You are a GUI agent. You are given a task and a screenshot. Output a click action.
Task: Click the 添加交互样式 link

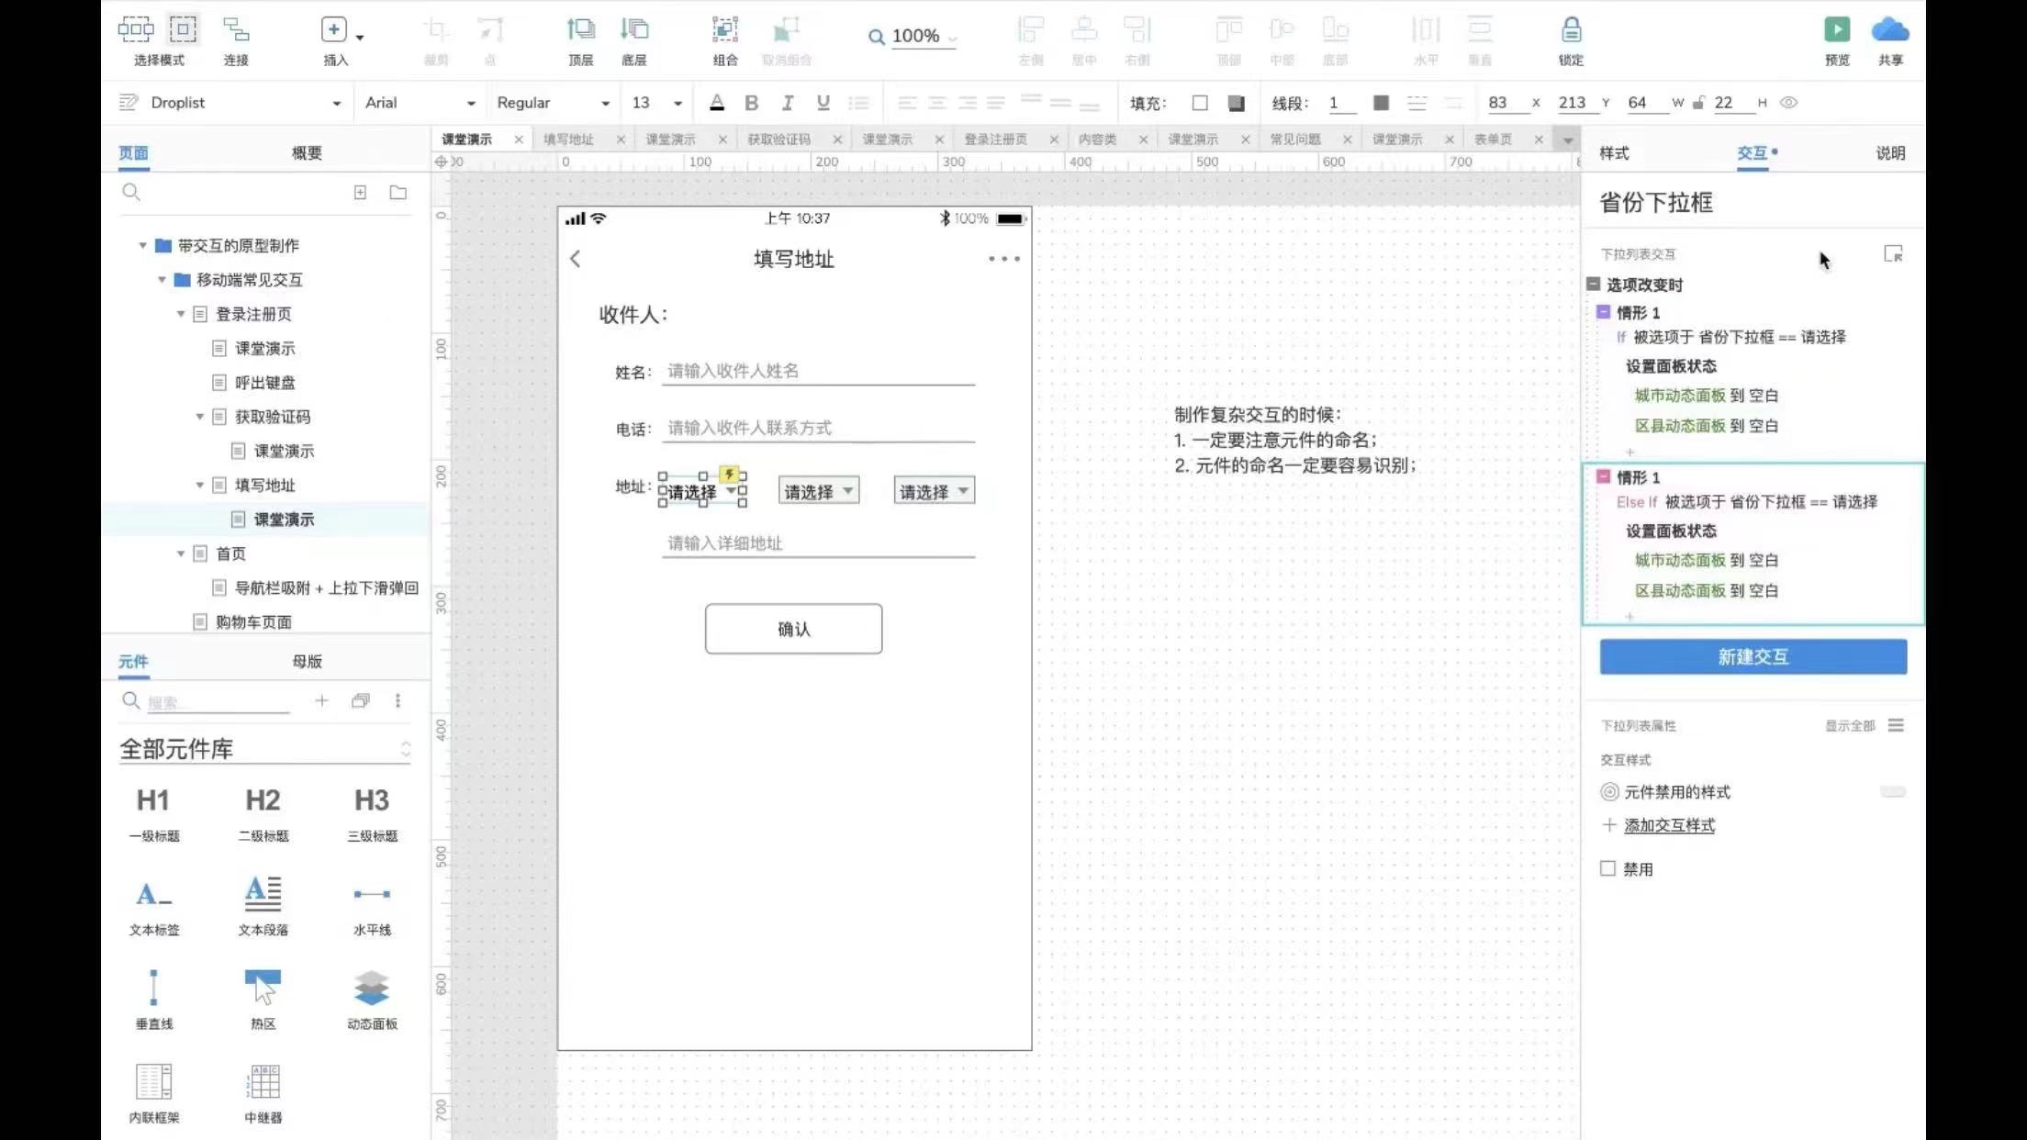pos(1669,825)
